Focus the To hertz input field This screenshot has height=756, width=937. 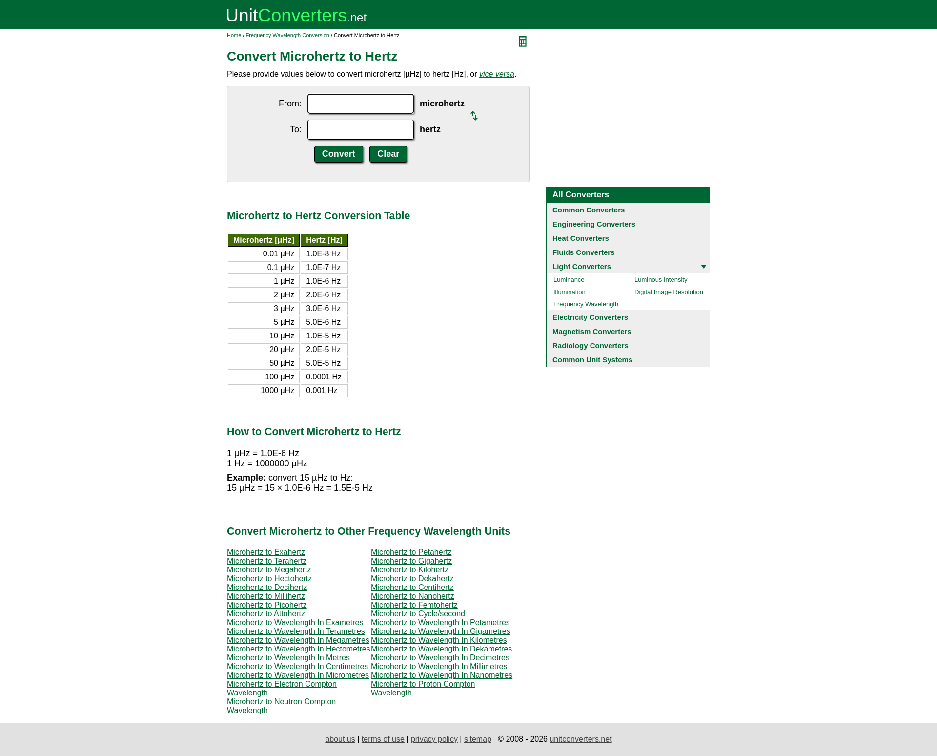(x=360, y=130)
